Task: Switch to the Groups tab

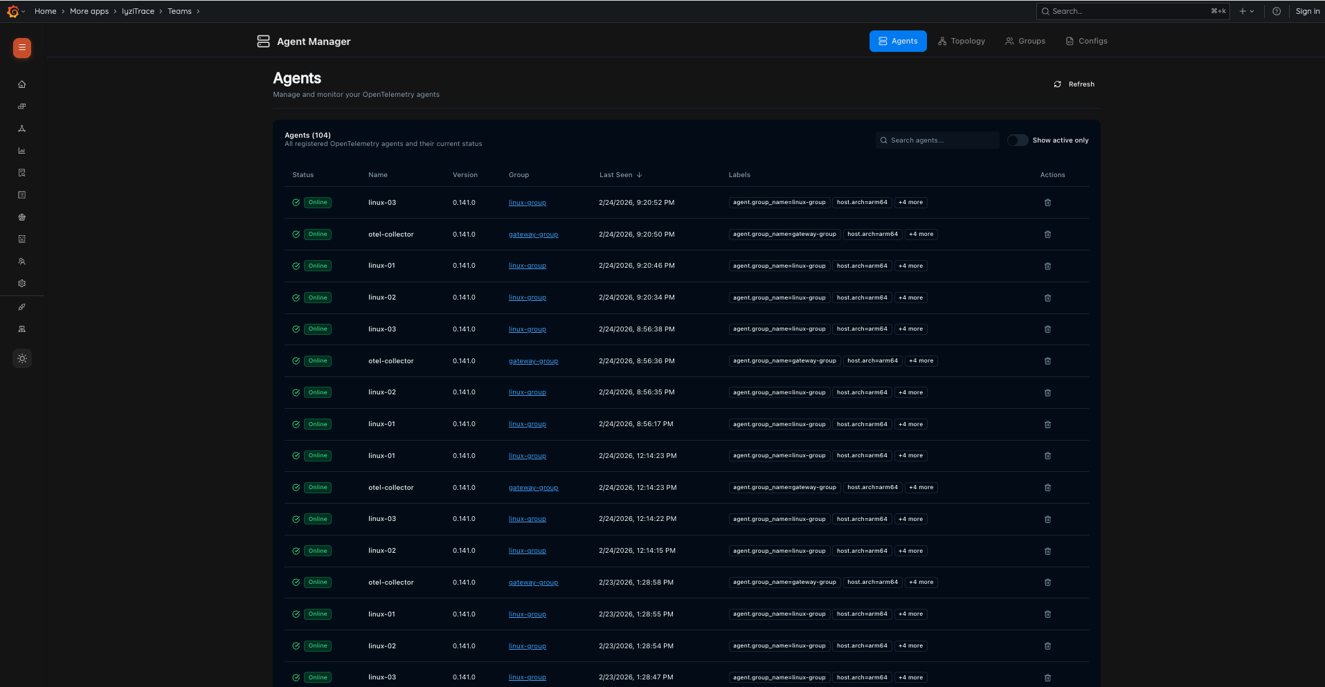Action: 1025,42
